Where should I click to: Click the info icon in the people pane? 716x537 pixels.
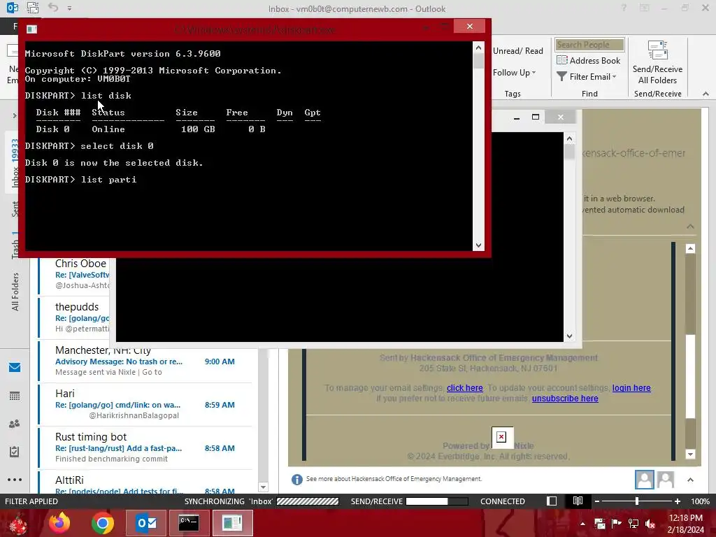296,480
